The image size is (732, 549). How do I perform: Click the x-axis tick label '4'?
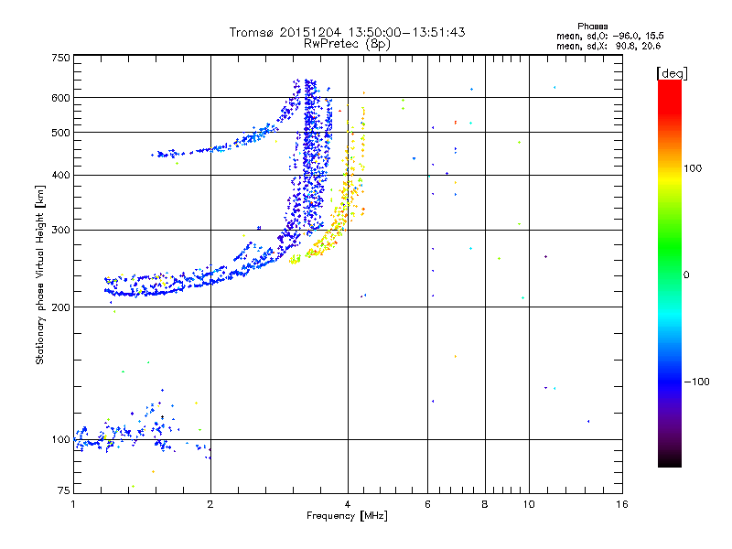[348, 504]
